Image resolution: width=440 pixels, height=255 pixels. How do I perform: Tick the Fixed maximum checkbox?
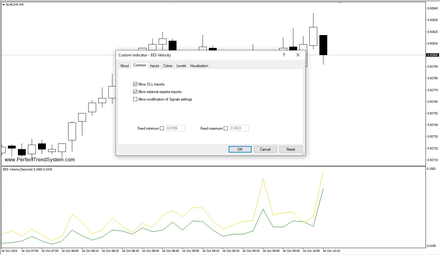click(x=225, y=128)
